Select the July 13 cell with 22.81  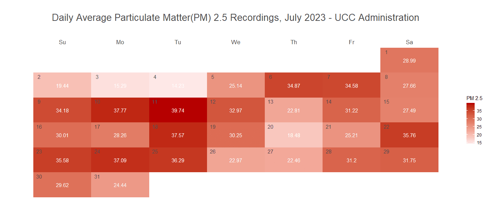tap(293, 110)
